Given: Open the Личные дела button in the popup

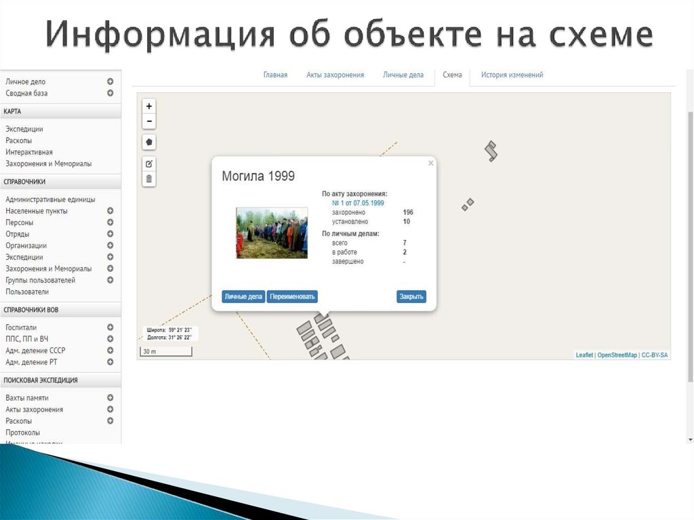Looking at the screenshot, I should point(243,296).
